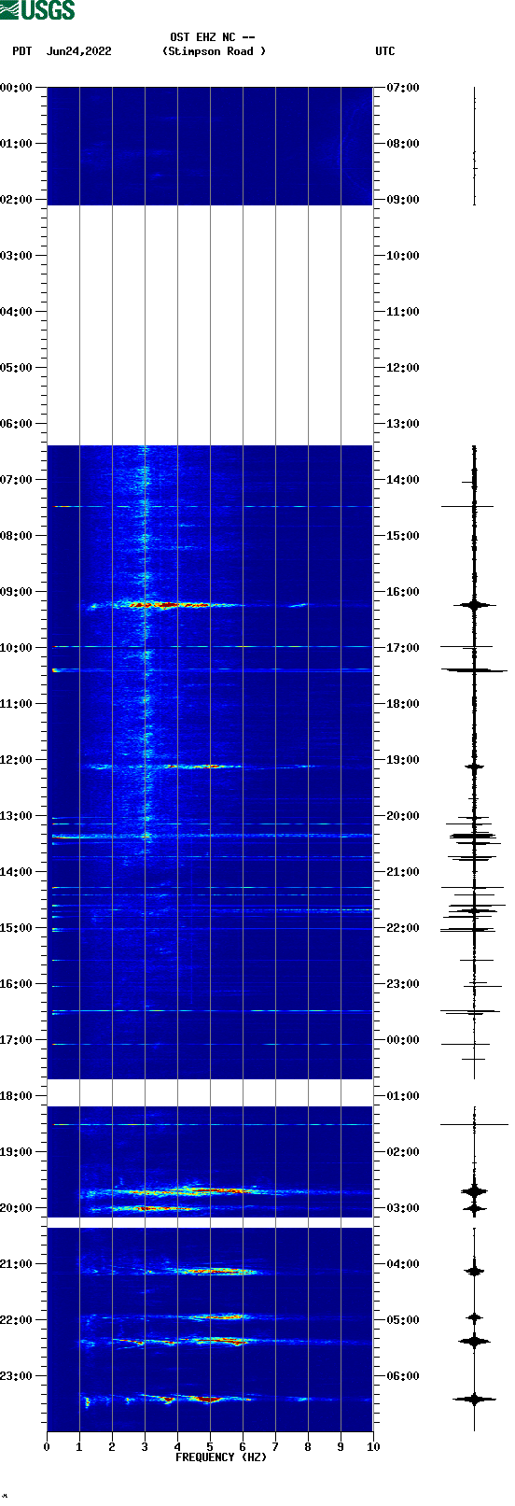Viewport: 515px width, 1506px height.
Task: Click the OST EHZ NC -- station title
Action: pyautogui.click(x=213, y=38)
